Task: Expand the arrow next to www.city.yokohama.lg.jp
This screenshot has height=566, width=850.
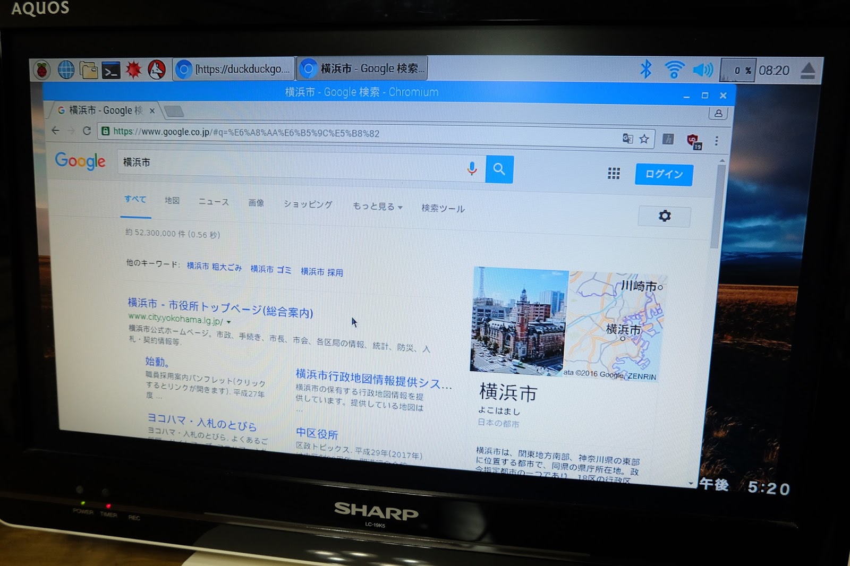Action: click(229, 322)
